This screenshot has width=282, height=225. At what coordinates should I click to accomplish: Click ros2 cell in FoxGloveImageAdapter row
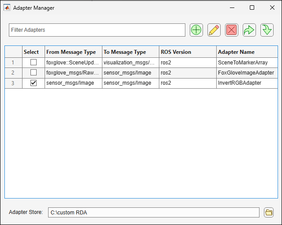tap(188, 73)
